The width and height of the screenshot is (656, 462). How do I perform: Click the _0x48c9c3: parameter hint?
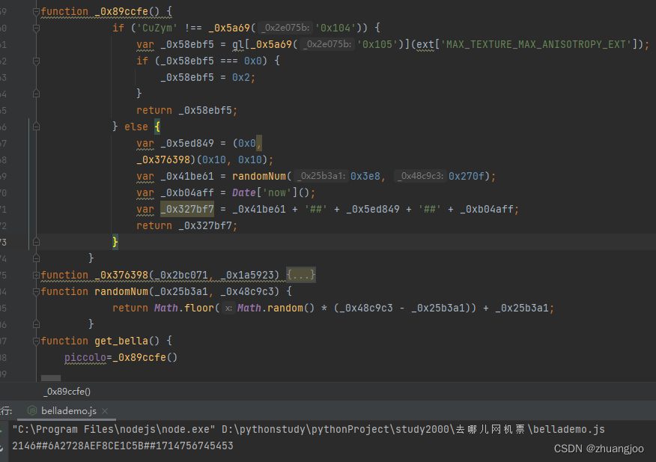tap(420, 176)
